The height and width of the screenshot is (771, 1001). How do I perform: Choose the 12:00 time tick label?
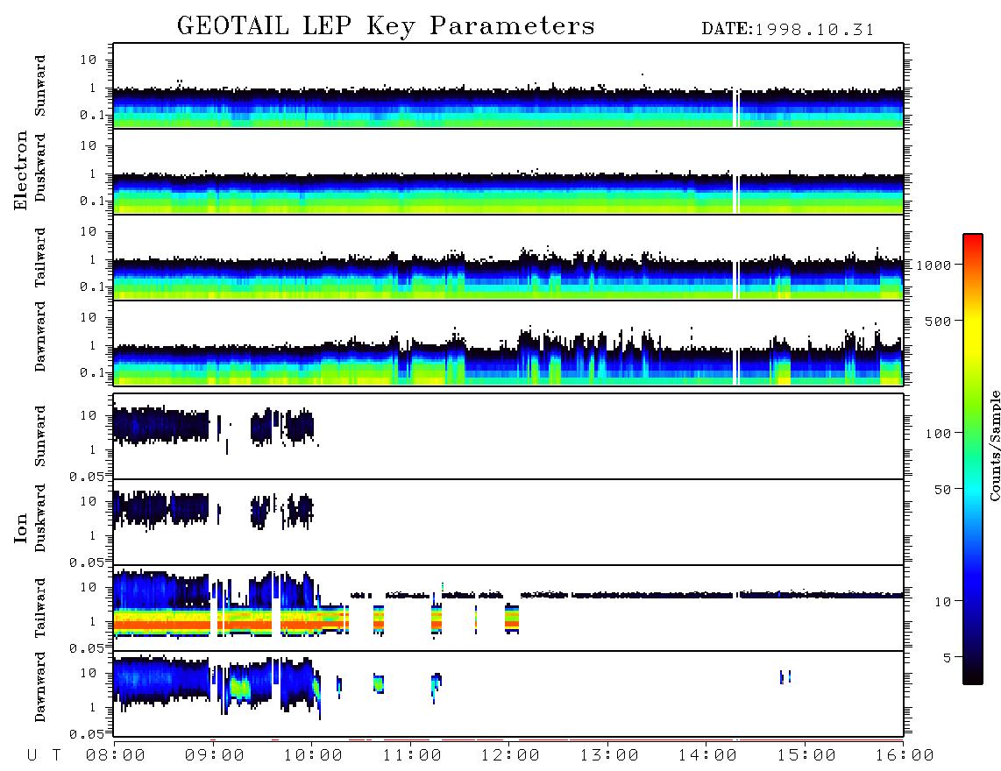click(x=510, y=755)
